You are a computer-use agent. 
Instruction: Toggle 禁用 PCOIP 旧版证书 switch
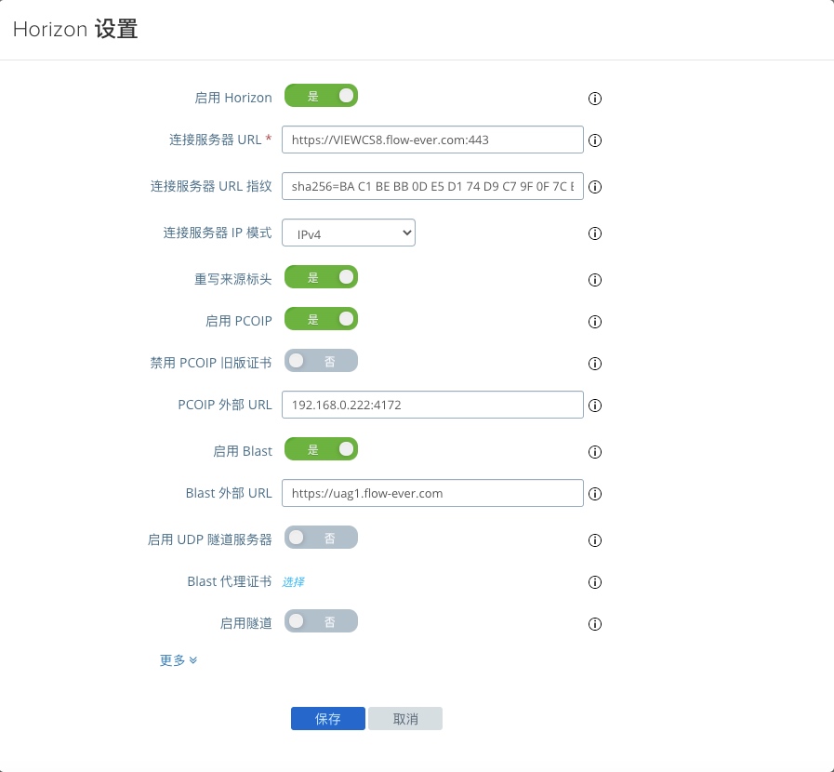[321, 361]
